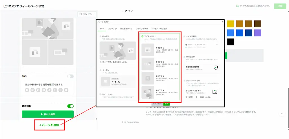Open the プレビュー button
The image size is (289, 139).
[87, 14]
